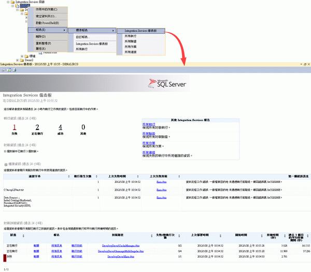311x272 pixels.
Task: Open the 報表 submenu entry
Action: [x=48, y=30]
